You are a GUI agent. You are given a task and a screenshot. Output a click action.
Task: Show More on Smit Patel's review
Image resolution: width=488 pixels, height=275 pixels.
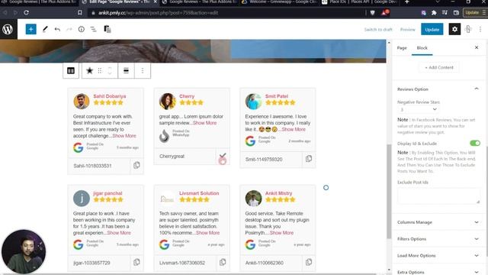[x=294, y=129]
